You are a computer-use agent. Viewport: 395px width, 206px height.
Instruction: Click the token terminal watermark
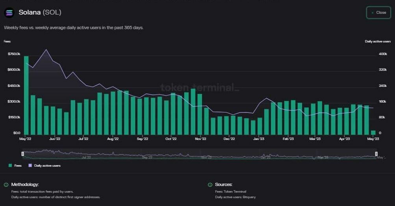point(199,87)
